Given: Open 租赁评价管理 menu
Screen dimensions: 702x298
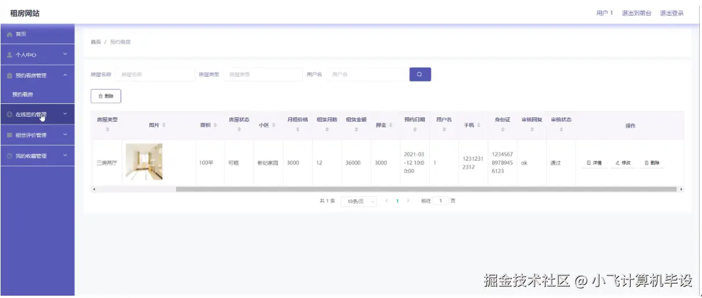Looking at the screenshot, I should click(x=37, y=135).
